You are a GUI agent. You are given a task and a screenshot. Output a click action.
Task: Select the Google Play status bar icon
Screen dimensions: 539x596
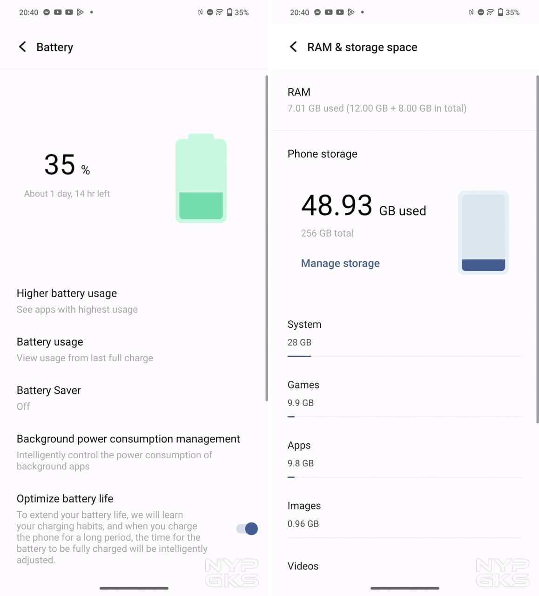click(79, 12)
